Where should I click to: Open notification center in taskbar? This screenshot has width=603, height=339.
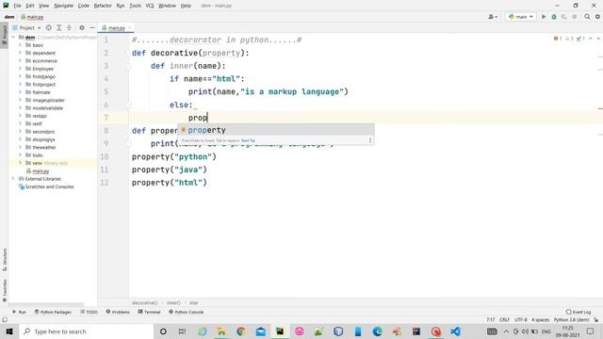point(591,331)
